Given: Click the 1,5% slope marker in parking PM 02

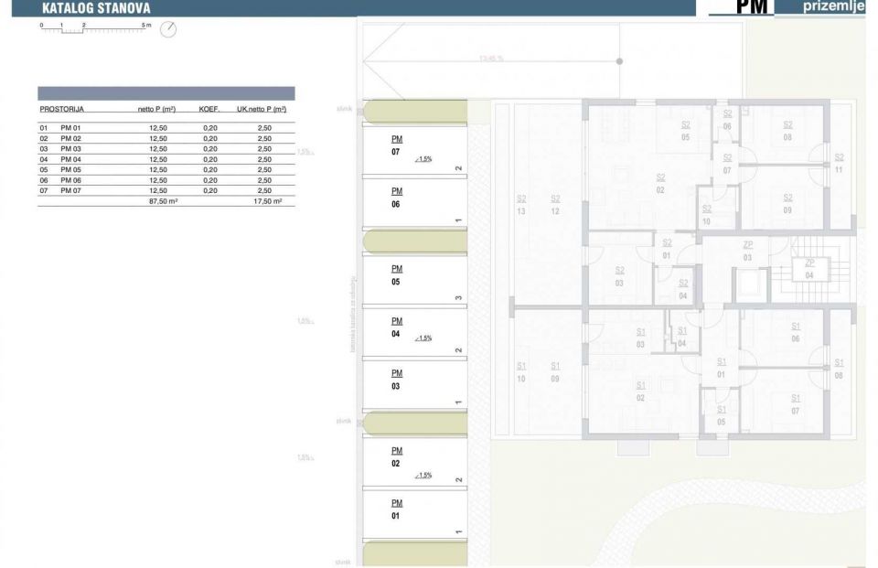Looking at the screenshot, I should [x=423, y=476].
